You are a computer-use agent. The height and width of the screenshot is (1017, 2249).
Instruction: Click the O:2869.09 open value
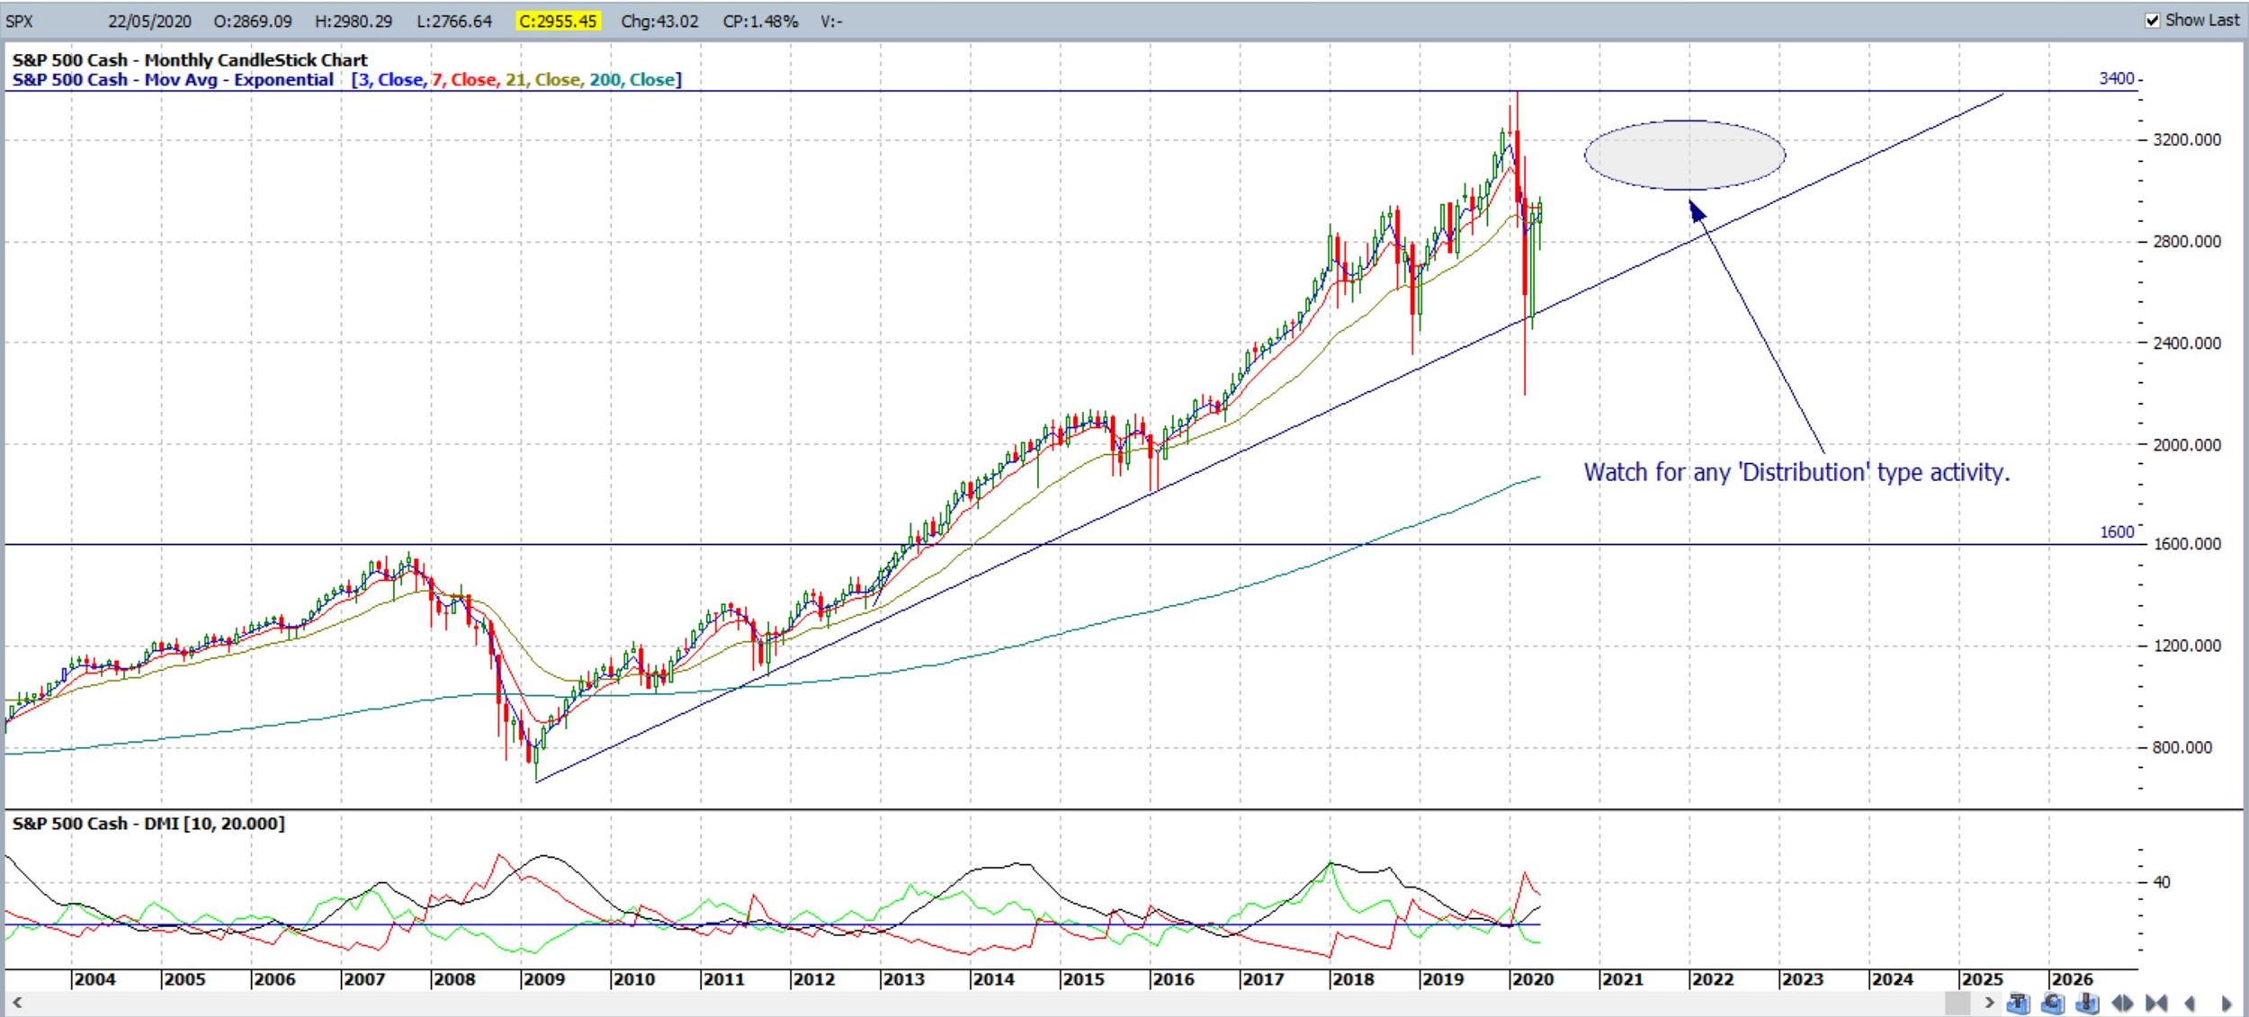pos(253,21)
